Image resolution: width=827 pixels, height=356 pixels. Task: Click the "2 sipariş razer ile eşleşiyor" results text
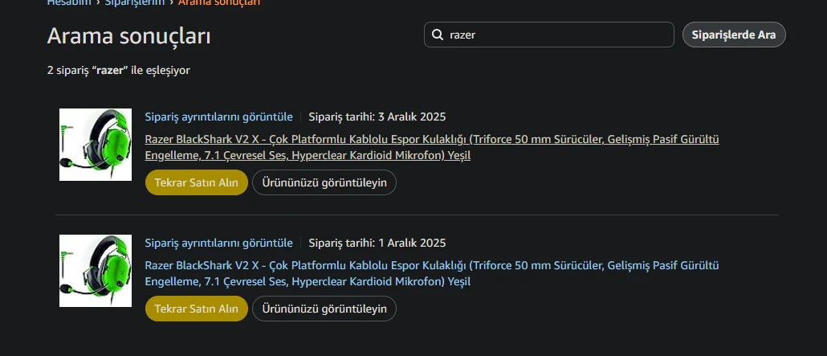coord(119,70)
